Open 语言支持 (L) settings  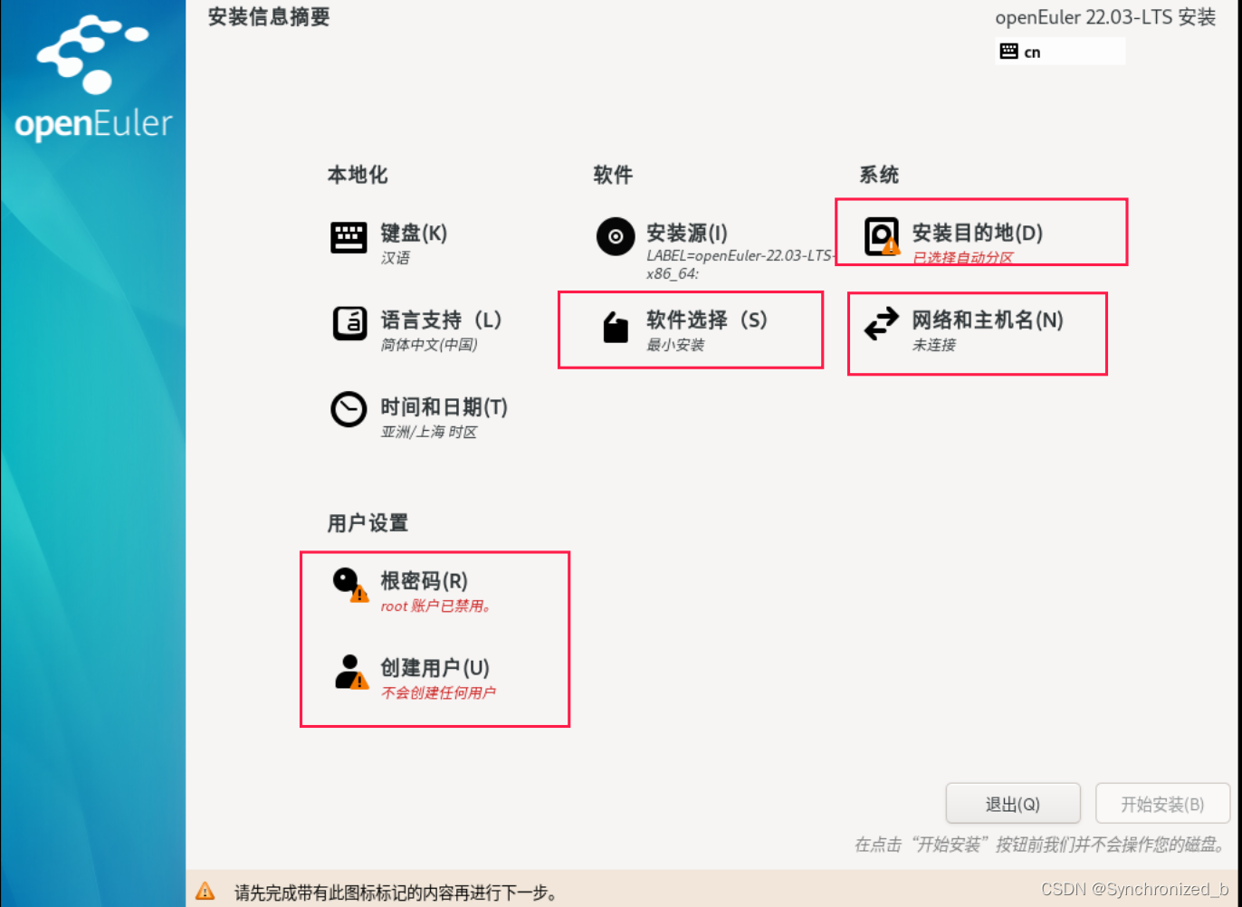(x=441, y=320)
